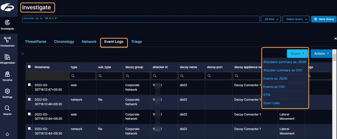The height and width of the screenshot is (139, 337).
Task: Open the Investigate section in sidebar
Action: pyautogui.click(x=7, y=24)
